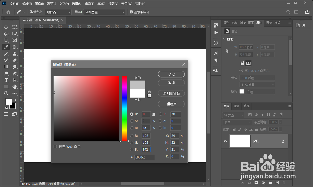Open the 模式 RGB 颜色 dropdown

click(257, 78)
